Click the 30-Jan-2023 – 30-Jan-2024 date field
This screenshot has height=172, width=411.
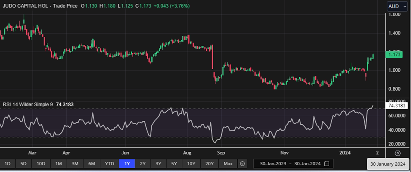293,164
